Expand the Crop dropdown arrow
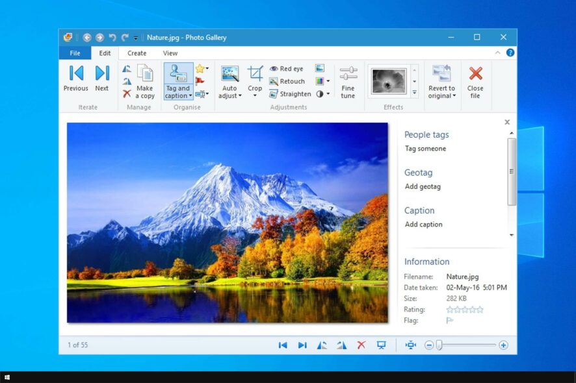The width and height of the screenshot is (576, 383). point(255,96)
